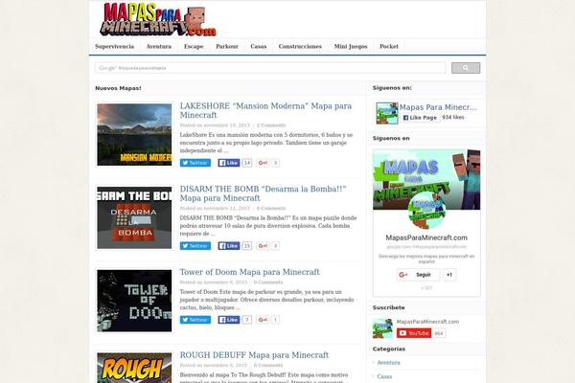Click the 14 like count on LAKESHORE post

[247, 163]
